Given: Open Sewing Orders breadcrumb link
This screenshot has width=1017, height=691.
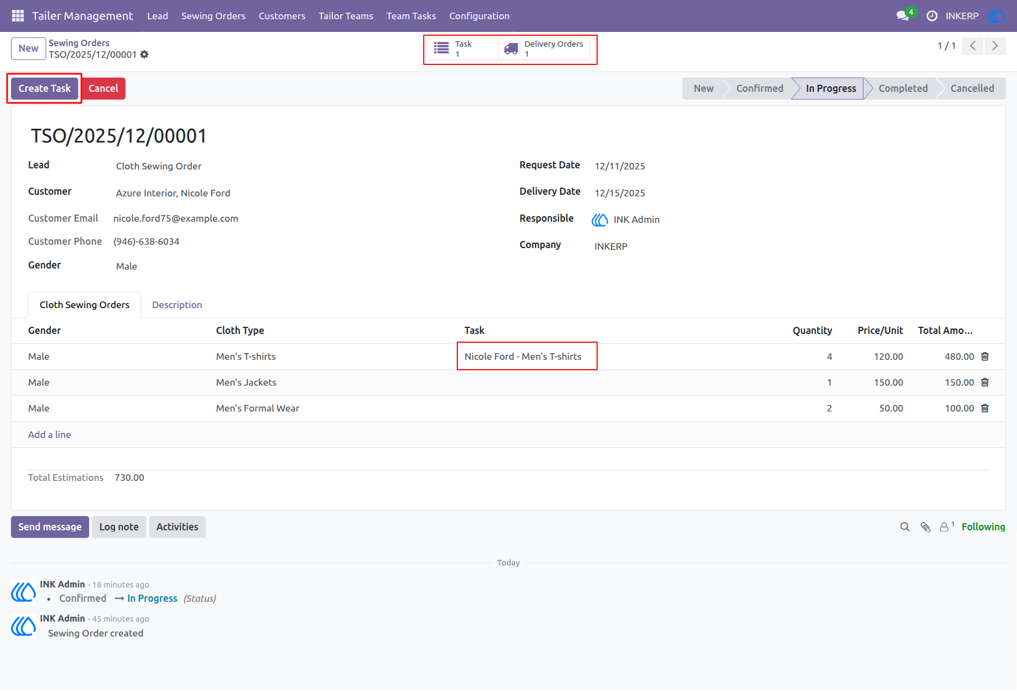Looking at the screenshot, I should point(79,43).
